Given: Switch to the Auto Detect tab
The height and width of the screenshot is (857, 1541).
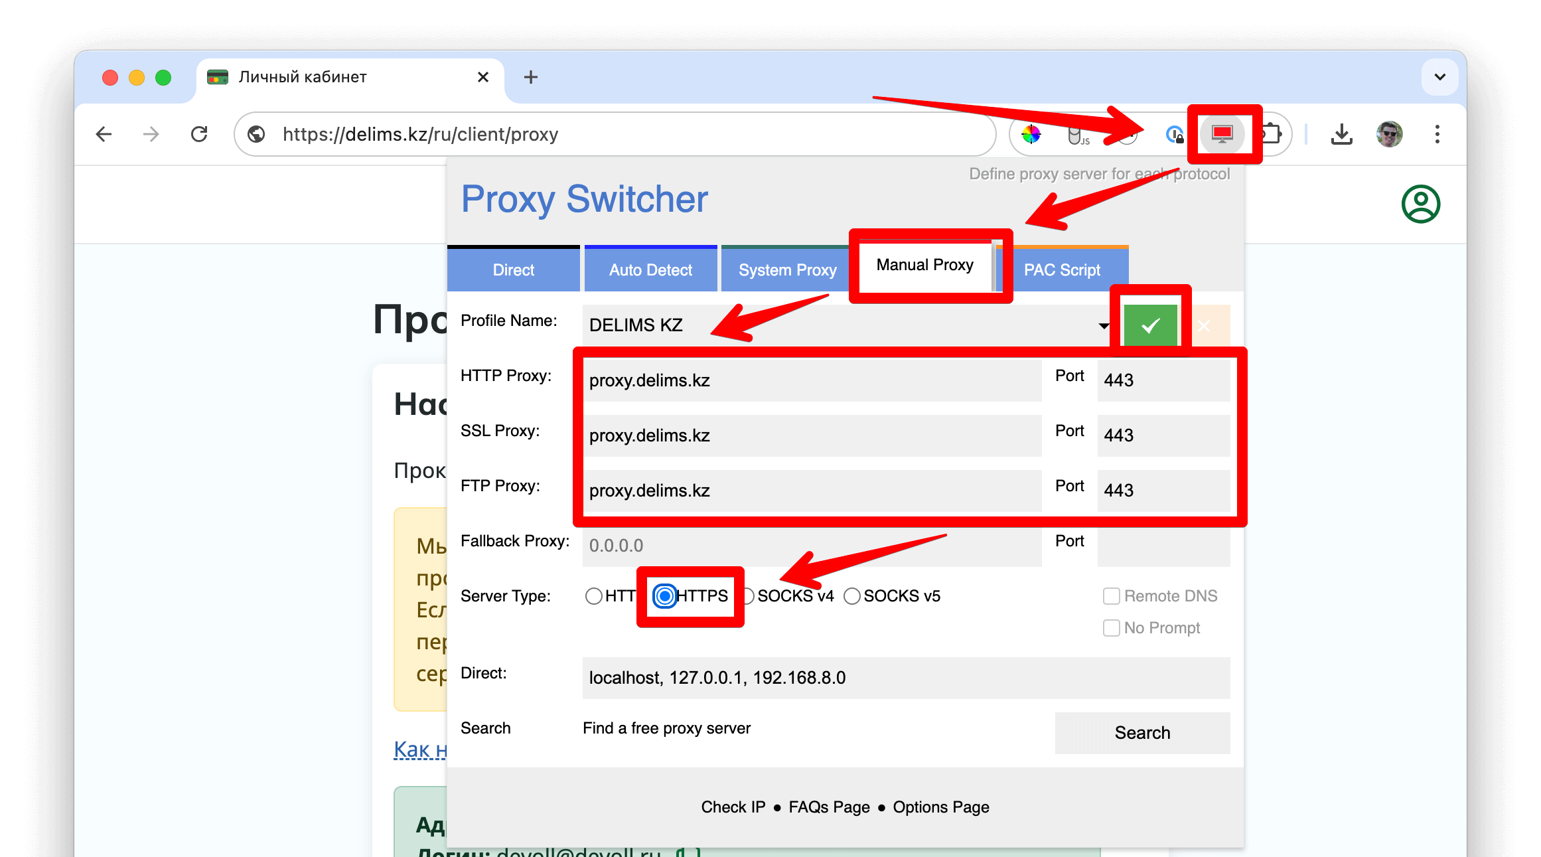Looking at the screenshot, I should click(650, 270).
